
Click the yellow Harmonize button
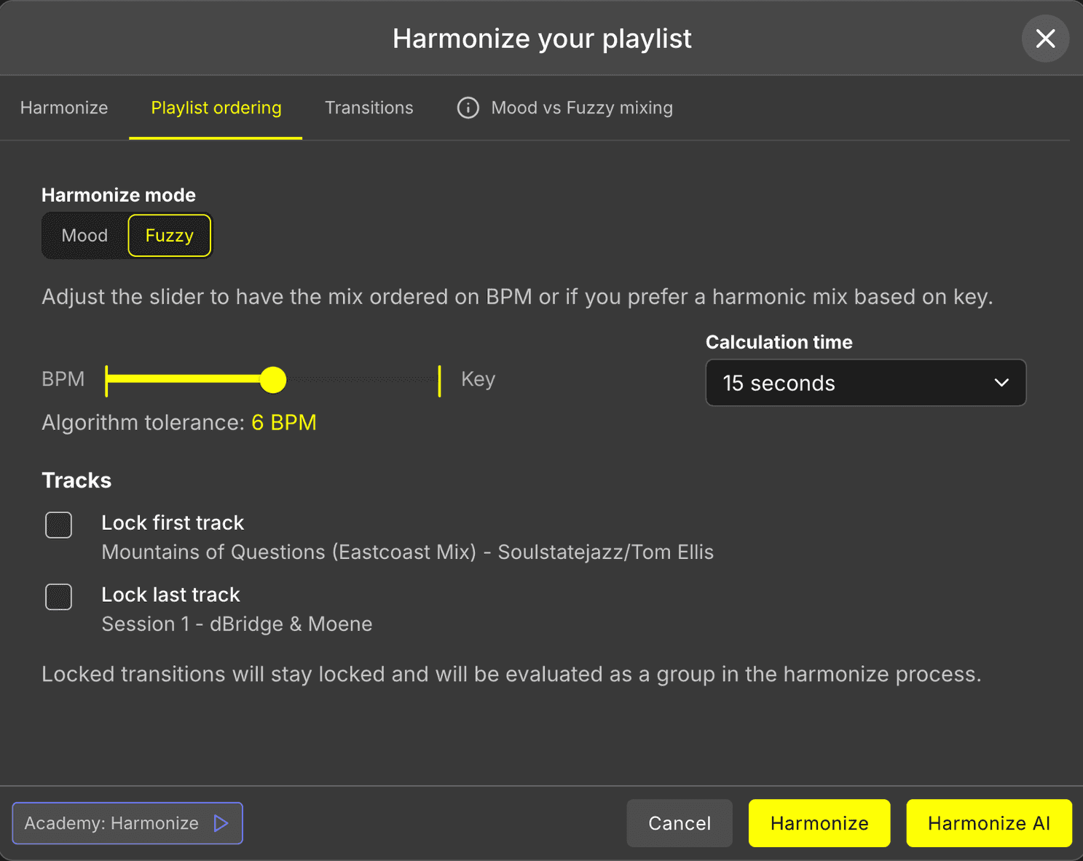click(819, 823)
